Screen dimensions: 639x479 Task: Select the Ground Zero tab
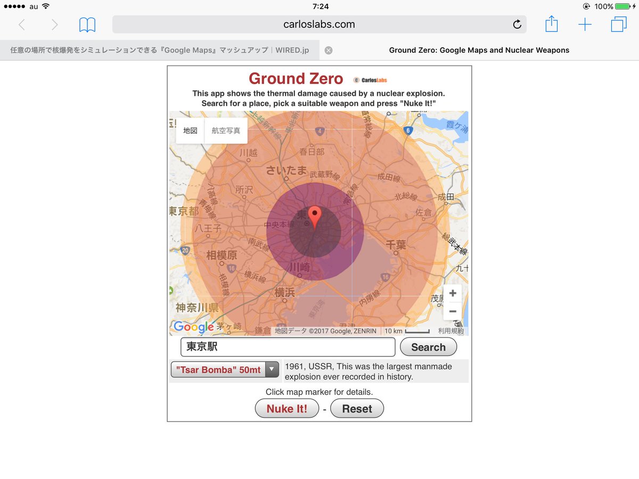(x=479, y=50)
